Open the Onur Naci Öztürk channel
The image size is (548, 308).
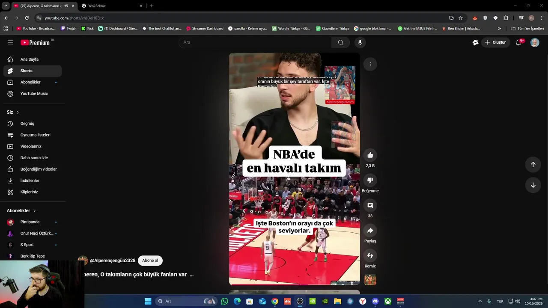point(33,234)
